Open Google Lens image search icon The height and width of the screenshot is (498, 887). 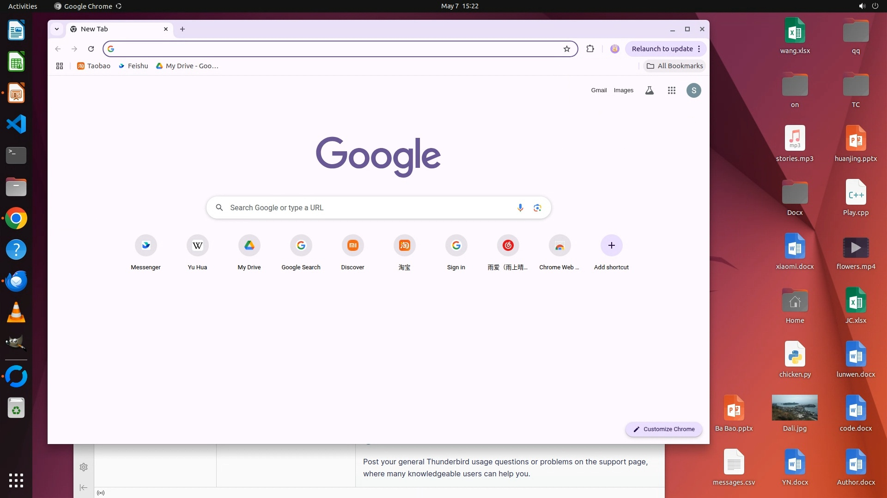click(x=537, y=207)
